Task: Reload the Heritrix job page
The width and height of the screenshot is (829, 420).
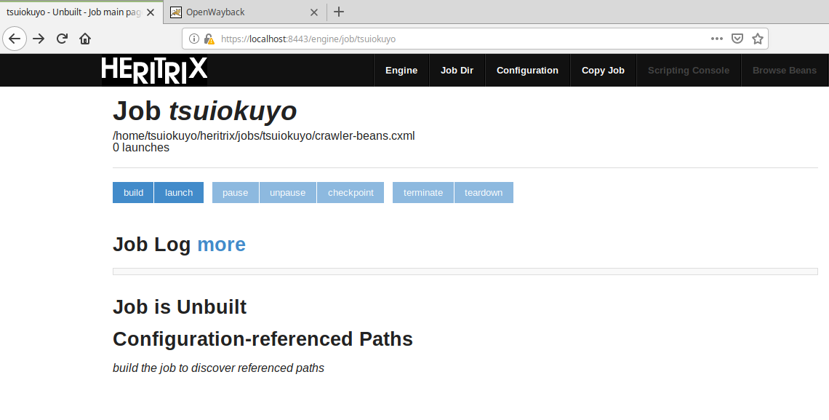Action: [x=62, y=39]
